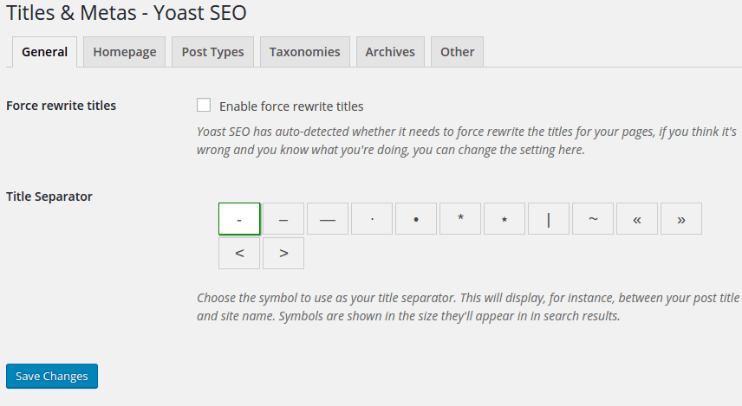Open the Archives tab
This screenshot has height=406, width=742.
390,52
